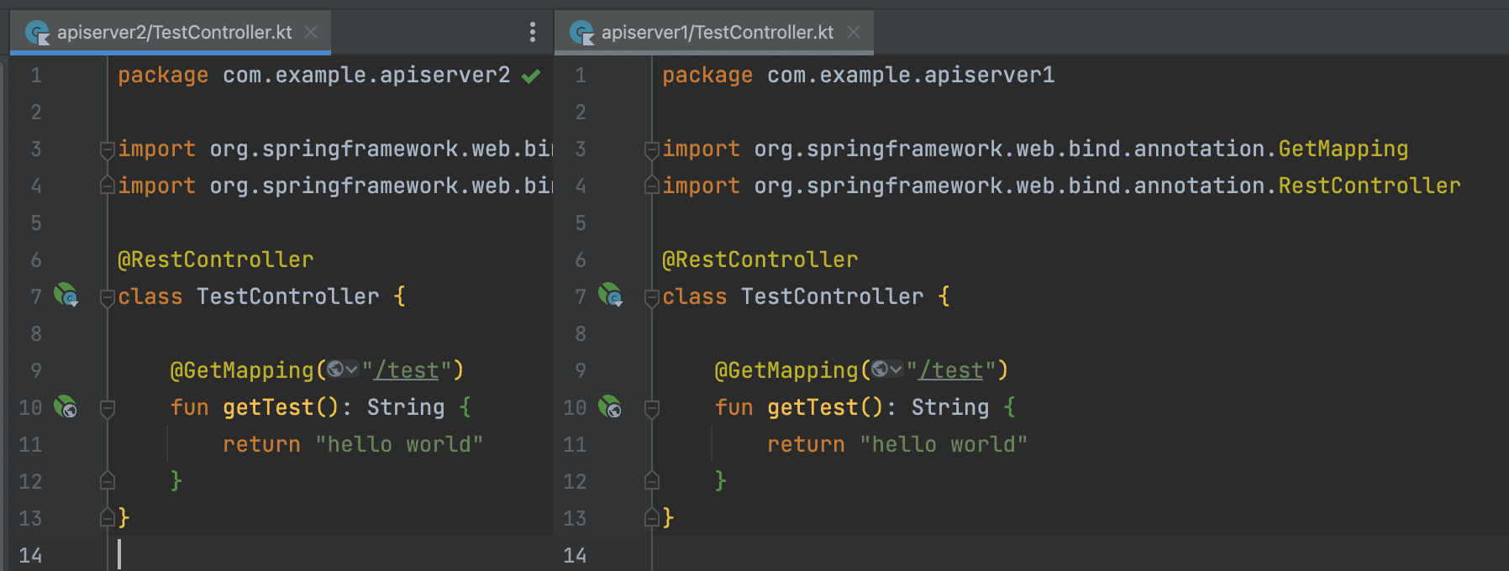Fold the getTest function in the right editor

coord(652,408)
